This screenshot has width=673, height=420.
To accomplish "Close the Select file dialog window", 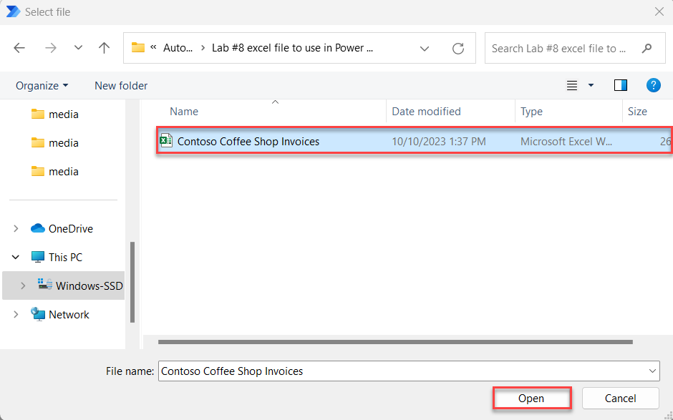I will (659, 11).
